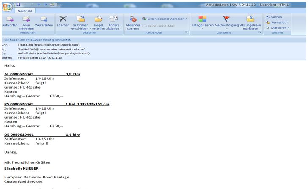Click the 'Sie haben am 04.11.2013 08:53 geantwortet' info bar
The image size is (308, 194).
(x=154, y=40)
